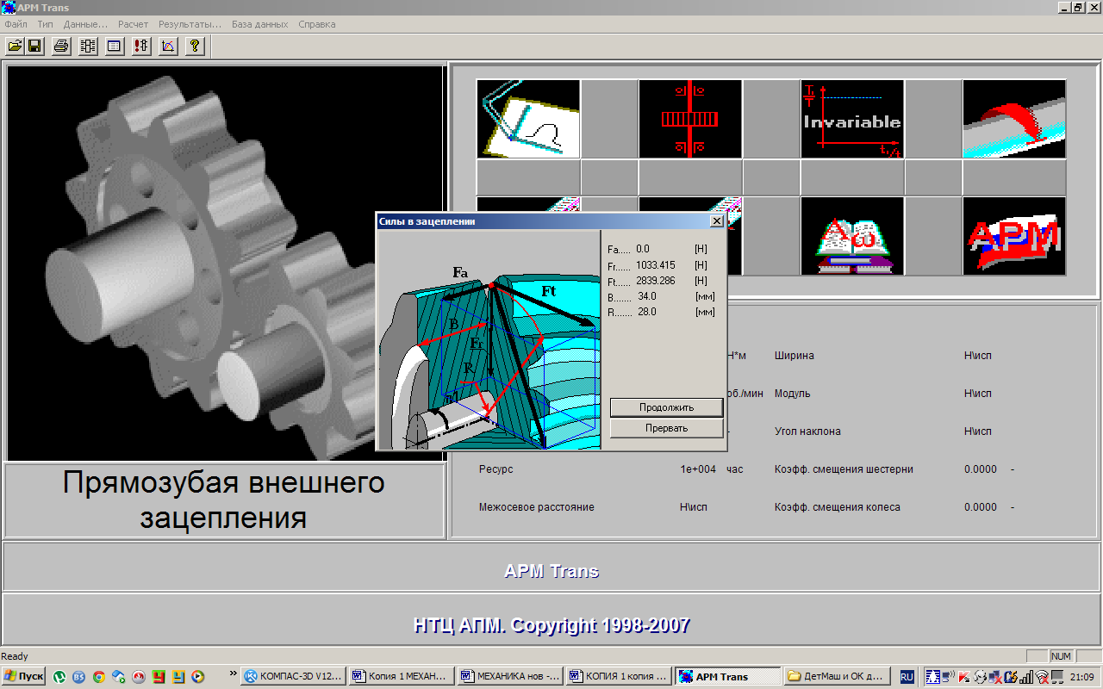
Task: Select the red gear-on-shaft tile
Action: [690, 119]
